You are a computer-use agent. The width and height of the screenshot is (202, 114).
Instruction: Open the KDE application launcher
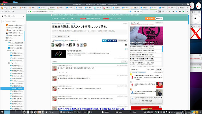click(x=2, y=112)
